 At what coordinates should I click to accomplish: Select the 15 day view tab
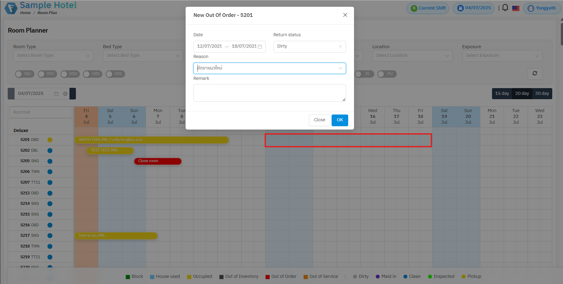coord(502,94)
